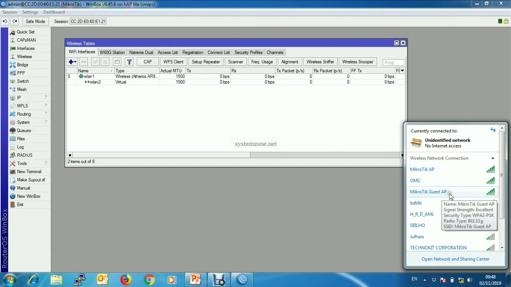Click the Freq. Usage button

pos(262,62)
